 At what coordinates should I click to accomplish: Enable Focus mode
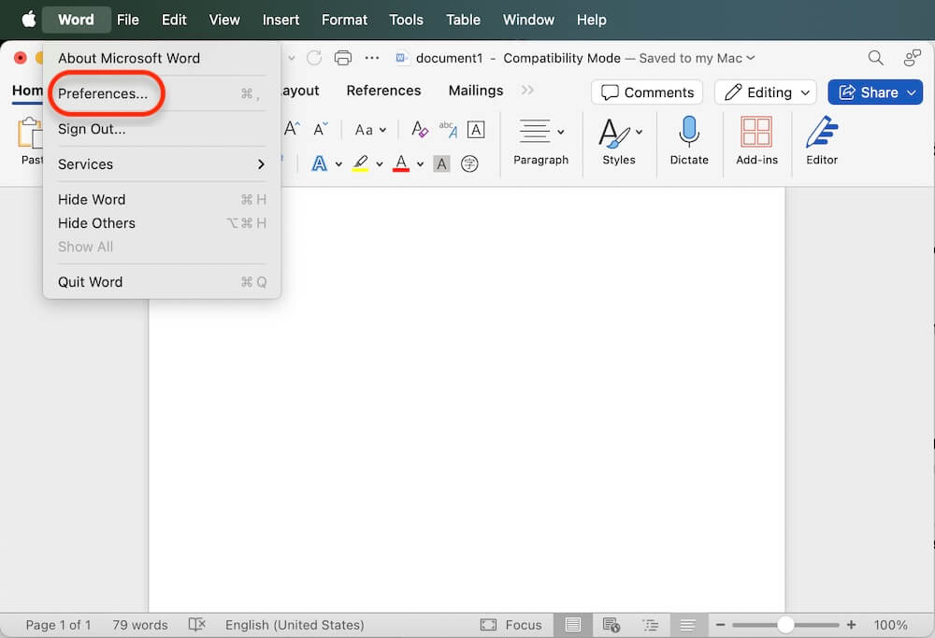(511, 624)
